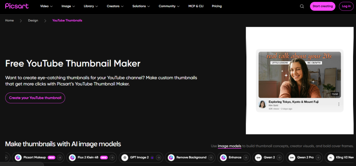Click the Kling V2 KL icon
Viewport: 356px width, 166px height.
(331, 157)
